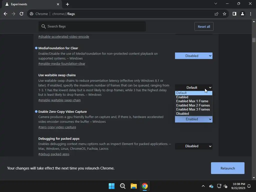Select Enabled Max 3 Frames option
The image size is (256, 192).
click(x=194, y=109)
